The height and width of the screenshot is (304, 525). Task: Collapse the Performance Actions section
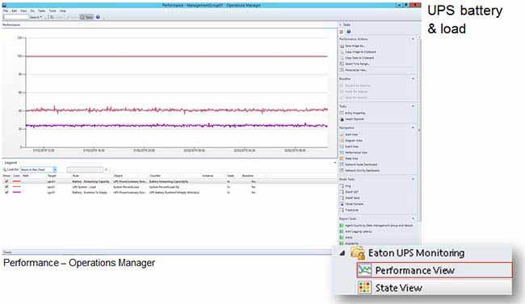tap(413, 40)
